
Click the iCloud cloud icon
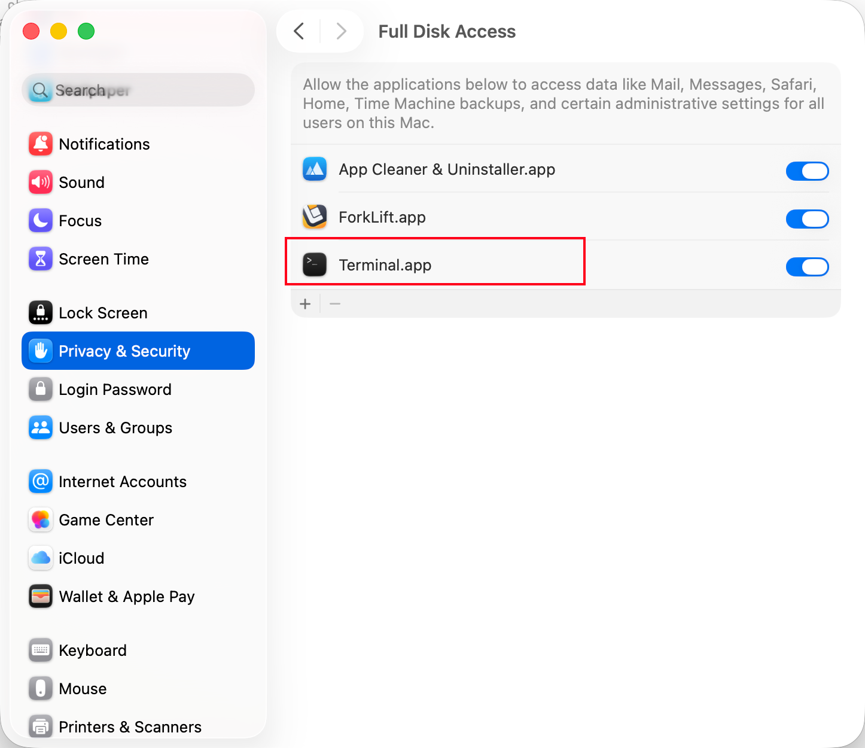pos(41,558)
